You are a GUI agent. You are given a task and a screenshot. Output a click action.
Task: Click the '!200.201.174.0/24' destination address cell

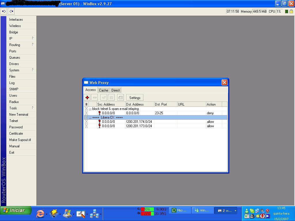click(x=140, y=122)
